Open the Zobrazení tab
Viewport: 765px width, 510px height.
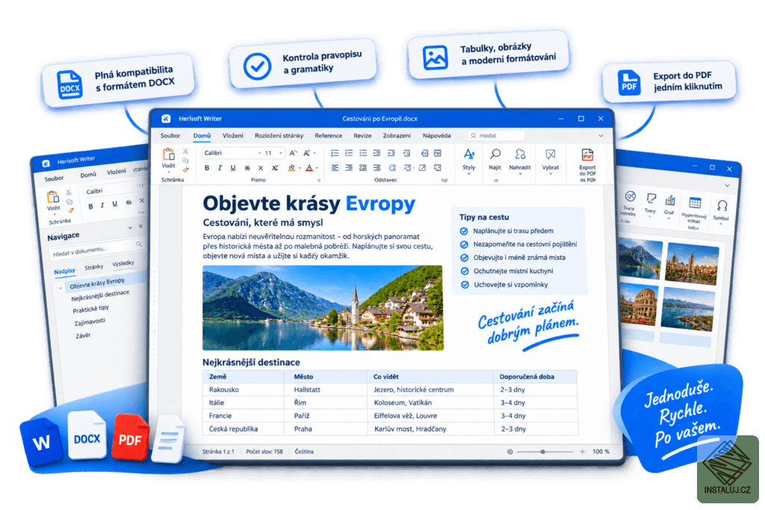397,136
